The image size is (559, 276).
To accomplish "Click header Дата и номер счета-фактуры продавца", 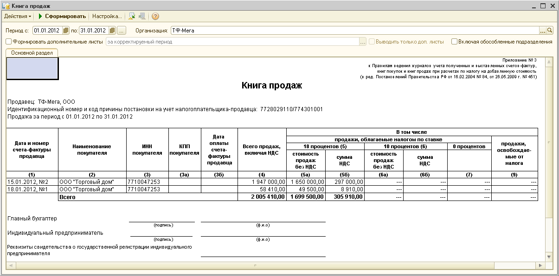I will click(x=32, y=150).
